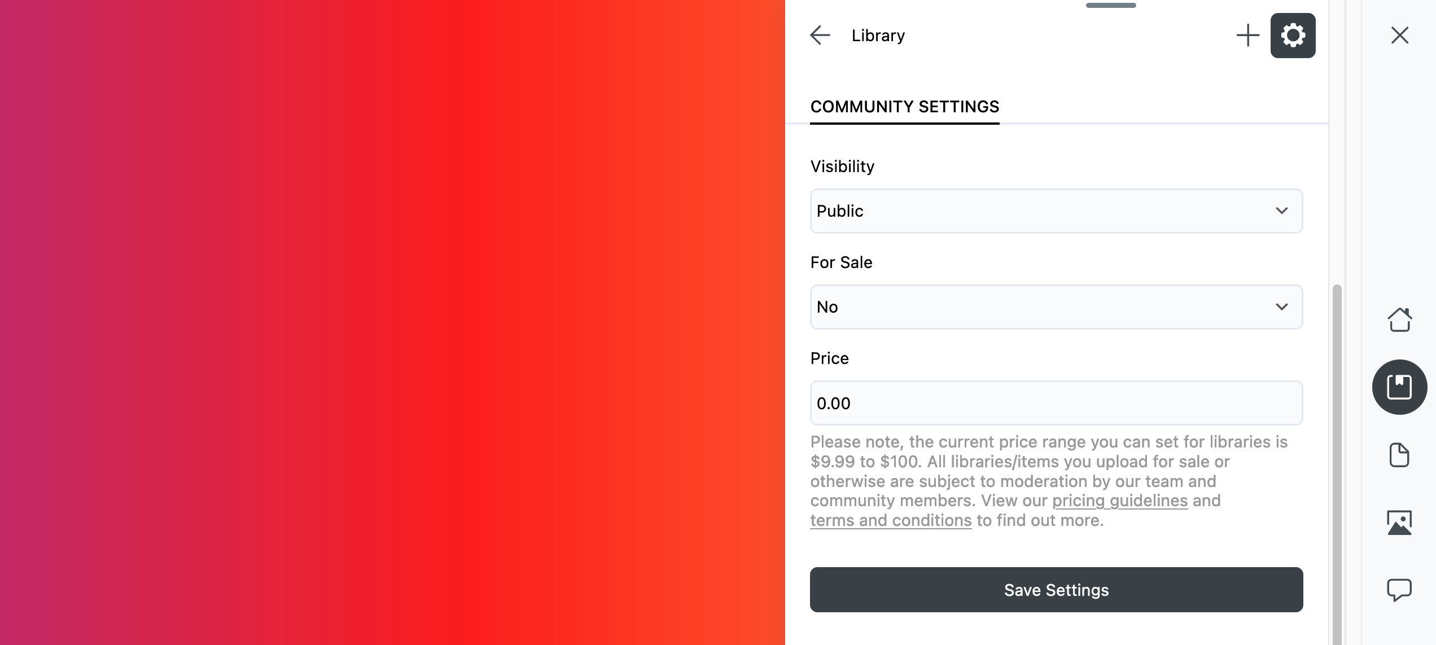Add a new library using the plus icon
The image size is (1436, 645).
point(1247,35)
